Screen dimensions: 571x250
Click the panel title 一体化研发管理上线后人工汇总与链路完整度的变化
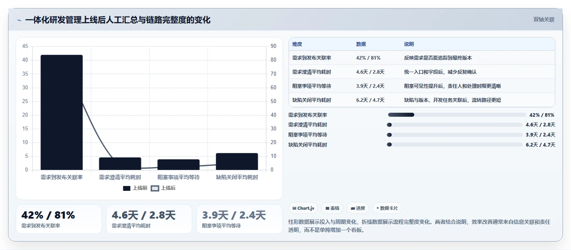coord(118,20)
